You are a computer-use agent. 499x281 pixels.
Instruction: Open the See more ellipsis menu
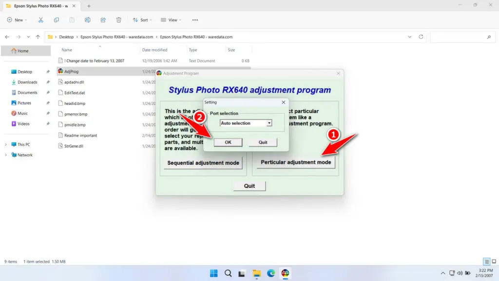[195, 20]
